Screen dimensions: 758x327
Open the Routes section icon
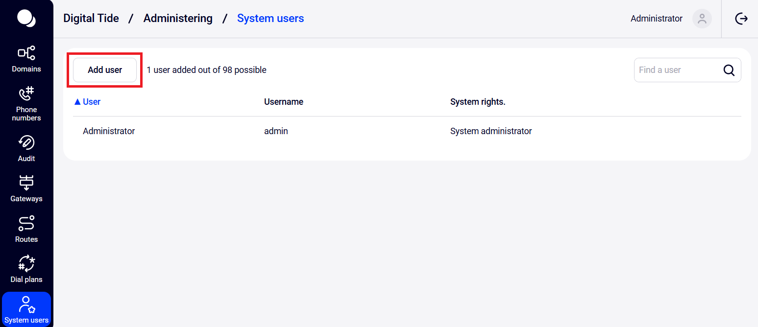pyautogui.click(x=26, y=223)
